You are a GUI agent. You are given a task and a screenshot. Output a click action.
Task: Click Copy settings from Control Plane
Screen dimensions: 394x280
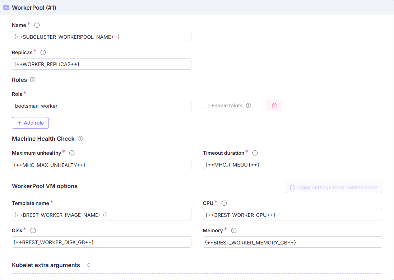click(333, 187)
